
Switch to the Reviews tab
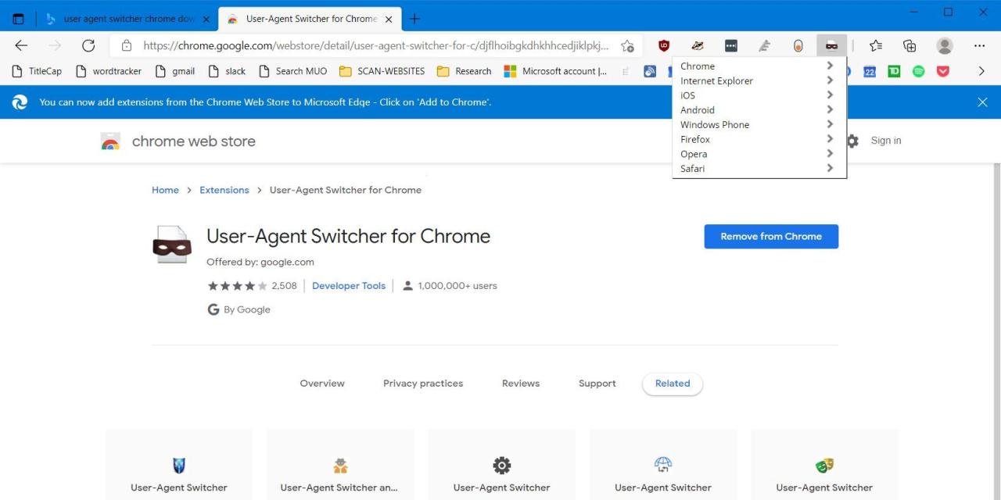point(521,384)
